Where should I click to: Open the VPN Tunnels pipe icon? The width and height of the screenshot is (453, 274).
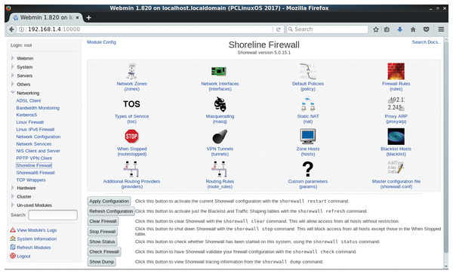(220, 137)
